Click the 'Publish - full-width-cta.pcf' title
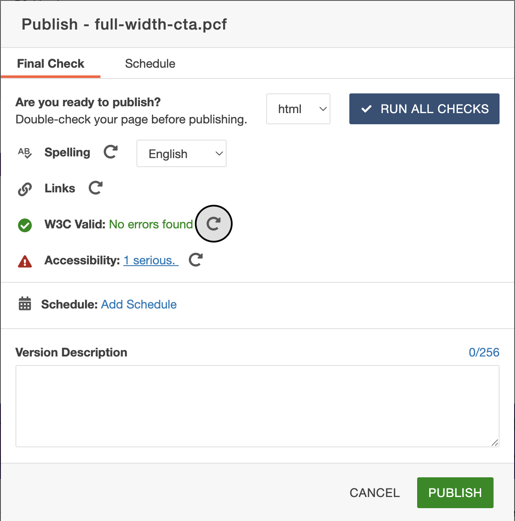The image size is (515, 521). pos(124,24)
